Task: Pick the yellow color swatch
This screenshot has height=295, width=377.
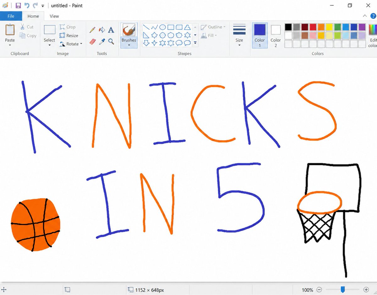Action: [x=329, y=27]
